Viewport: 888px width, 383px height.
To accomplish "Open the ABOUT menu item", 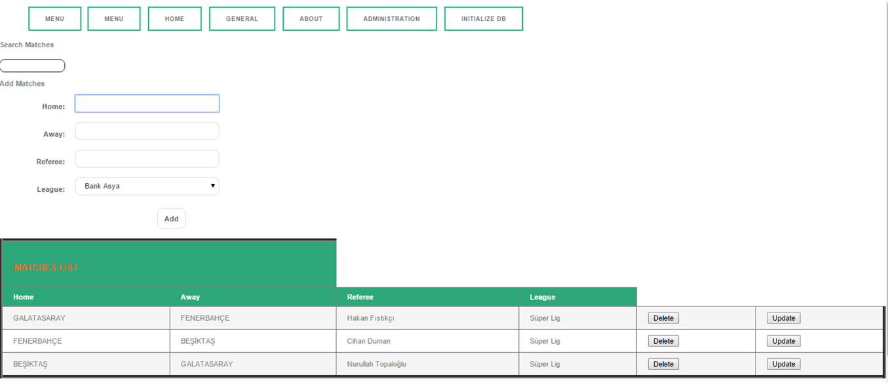I will point(311,19).
